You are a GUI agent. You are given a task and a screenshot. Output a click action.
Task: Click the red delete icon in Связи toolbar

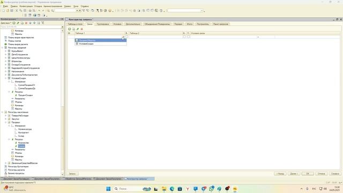tap(81, 29)
